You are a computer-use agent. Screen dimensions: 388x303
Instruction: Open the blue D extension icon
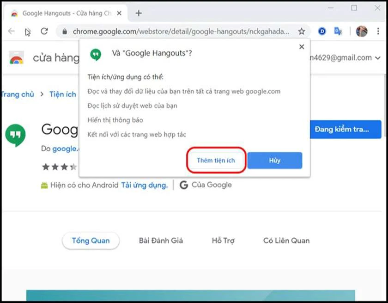pos(322,31)
